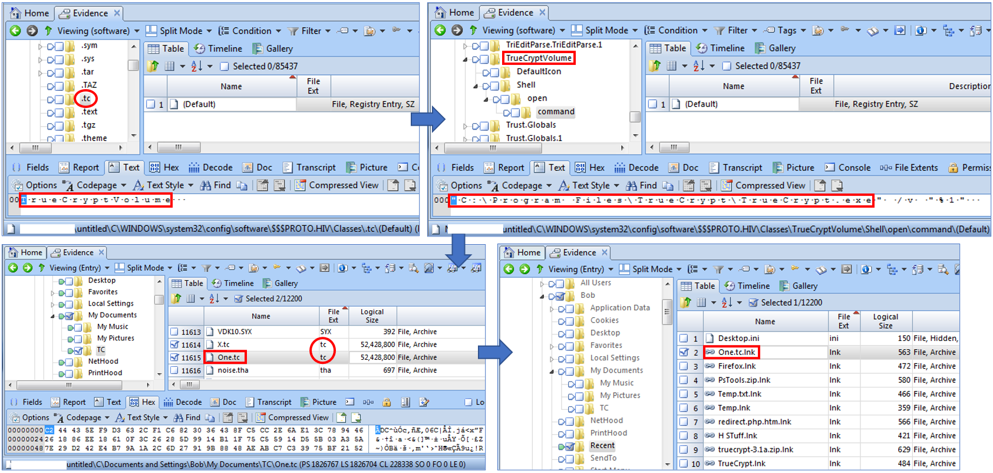This screenshot has width=993, height=473.
Task: Click the Logical Size column header in the One.tc.lnk table
Action: point(885,321)
